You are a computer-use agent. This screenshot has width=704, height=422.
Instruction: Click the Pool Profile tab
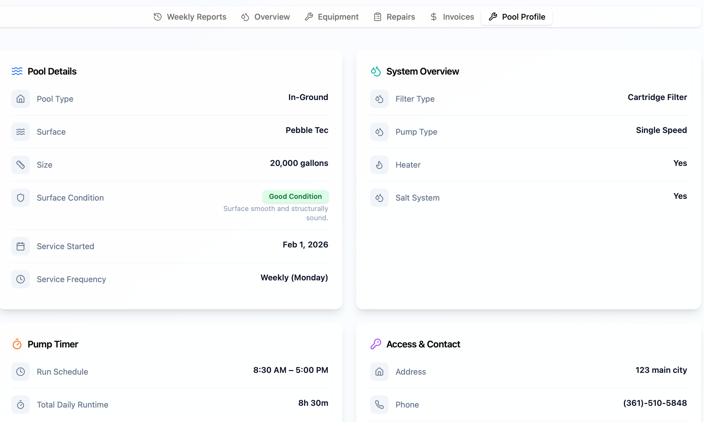tap(517, 17)
